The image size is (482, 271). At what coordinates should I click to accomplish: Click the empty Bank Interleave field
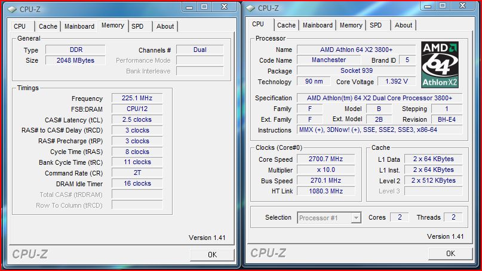coord(200,71)
